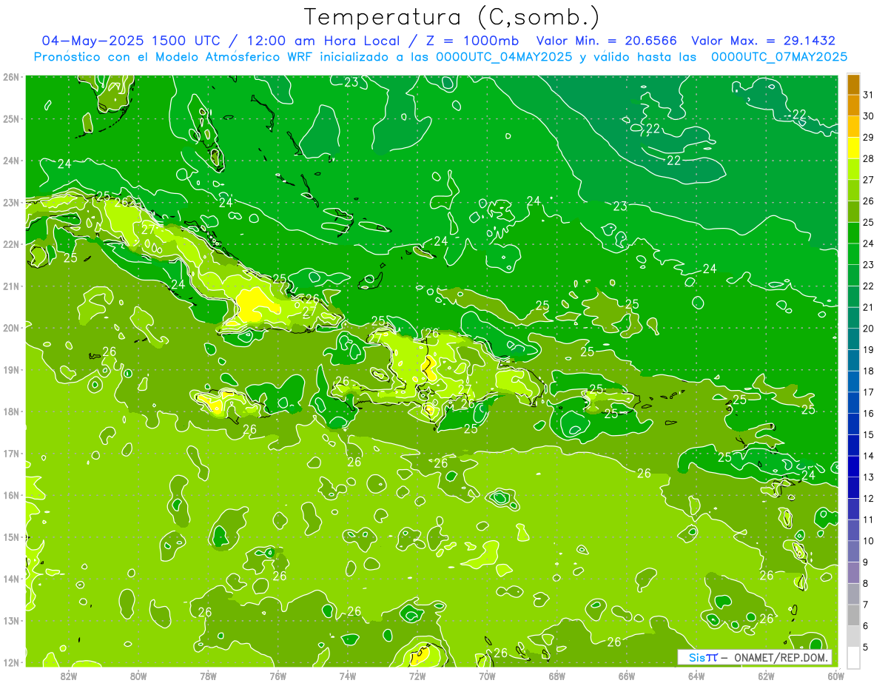Click the "12N" latitude axis label
The height and width of the screenshot is (686, 888).
11,662
